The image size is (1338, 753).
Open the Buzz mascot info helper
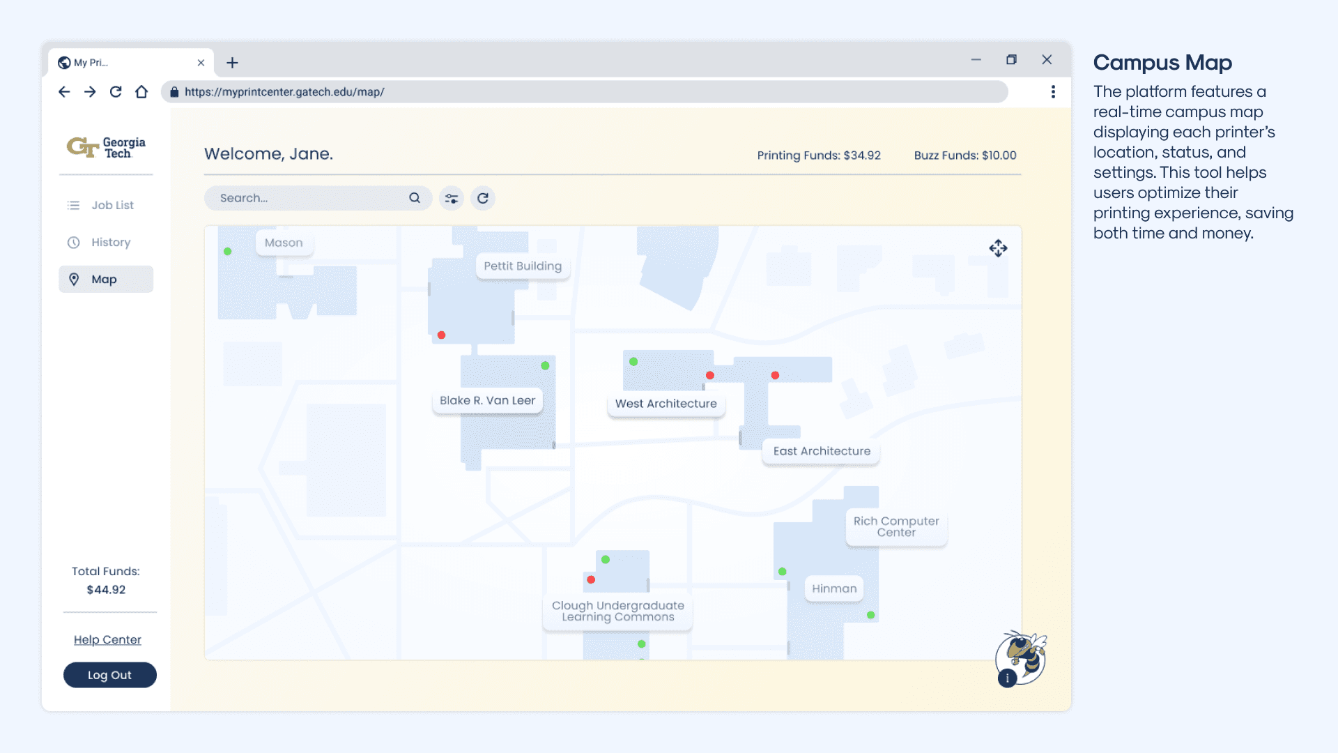point(1020,660)
